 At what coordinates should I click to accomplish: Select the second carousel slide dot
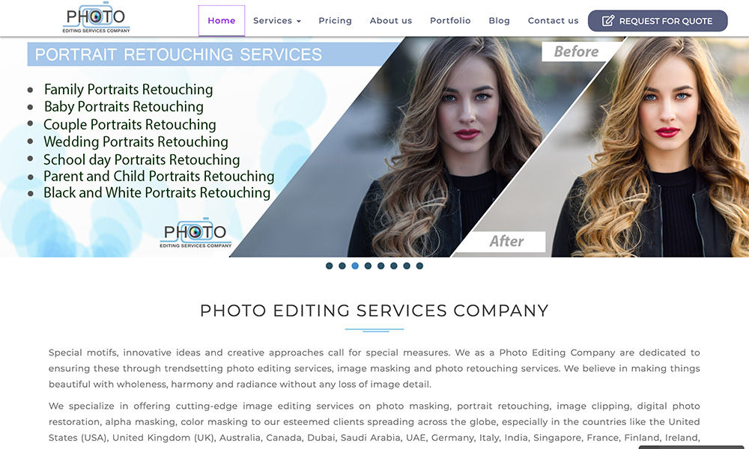tap(342, 266)
